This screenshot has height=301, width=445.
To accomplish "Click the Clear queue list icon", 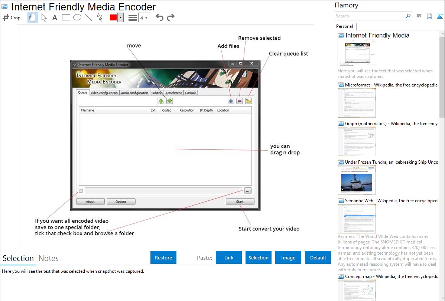I will click(249, 101).
